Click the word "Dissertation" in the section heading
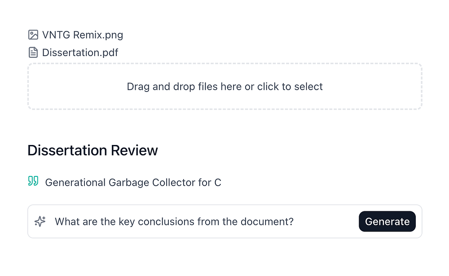 (x=66, y=150)
